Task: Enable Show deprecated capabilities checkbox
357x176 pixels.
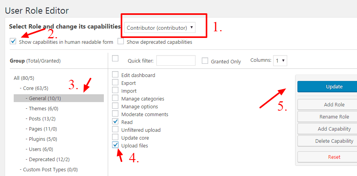Action: pyautogui.click(x=121, y=41)
